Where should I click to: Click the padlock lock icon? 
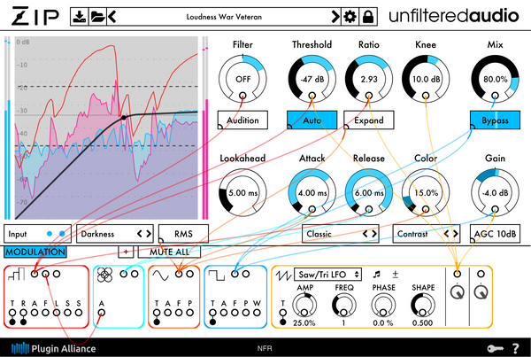(368, 16)
